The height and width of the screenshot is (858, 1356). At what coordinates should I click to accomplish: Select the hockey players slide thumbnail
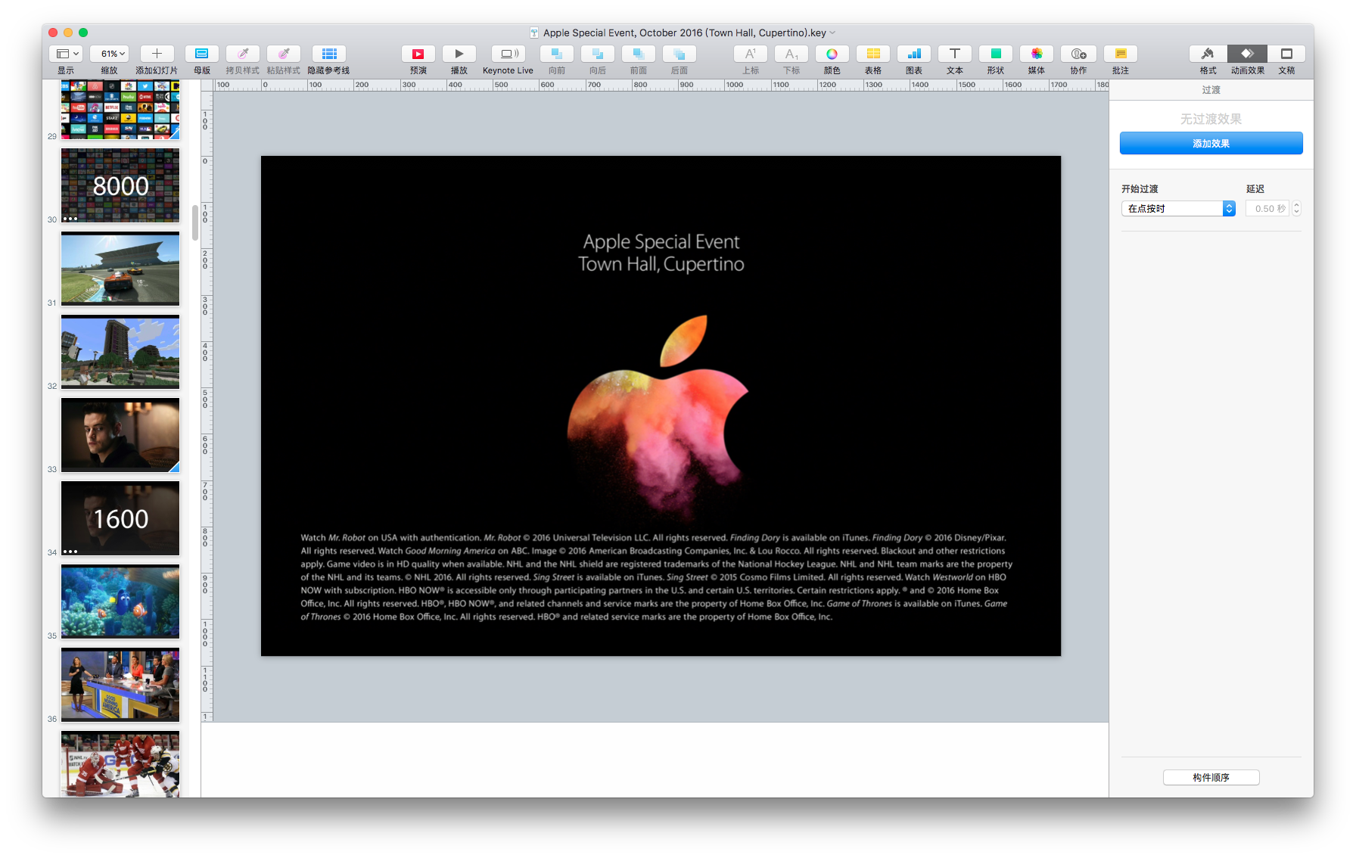[x=120, y=764]
